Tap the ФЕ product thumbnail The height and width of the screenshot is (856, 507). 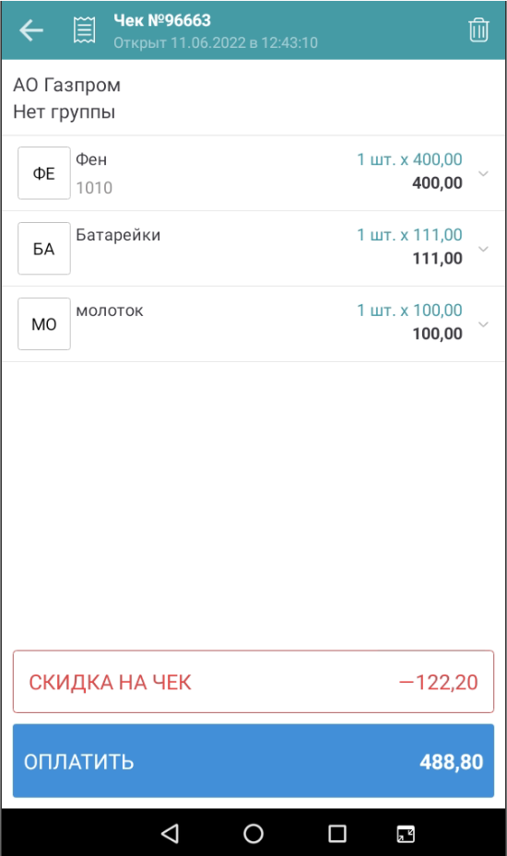click(x=43, y=173)
